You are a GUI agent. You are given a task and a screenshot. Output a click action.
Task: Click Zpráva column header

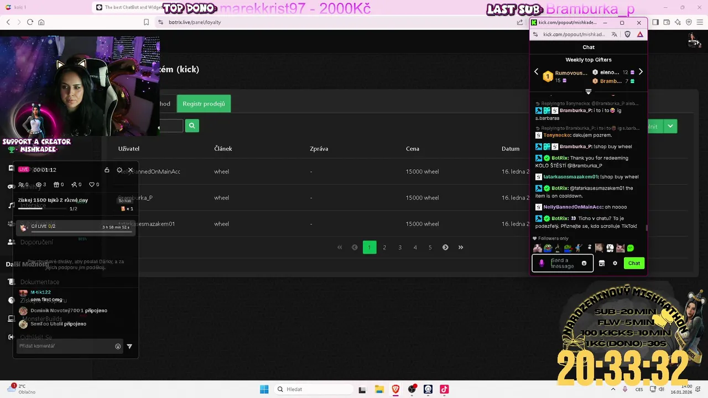coord(319,149)
